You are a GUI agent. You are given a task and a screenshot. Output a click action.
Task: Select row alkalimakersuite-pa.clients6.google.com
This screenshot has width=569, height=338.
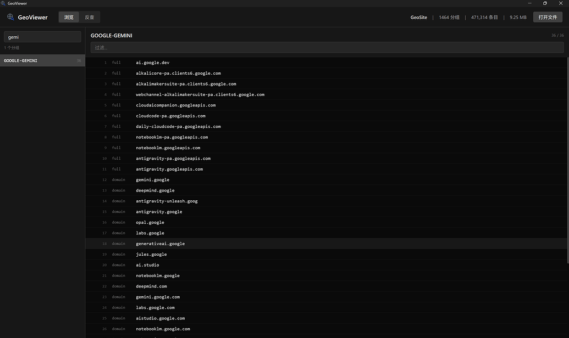326,84
